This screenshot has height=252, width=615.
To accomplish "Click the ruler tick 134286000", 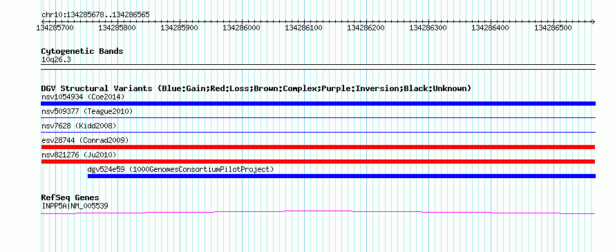I will pyautogui.click(x=242, y=28).
